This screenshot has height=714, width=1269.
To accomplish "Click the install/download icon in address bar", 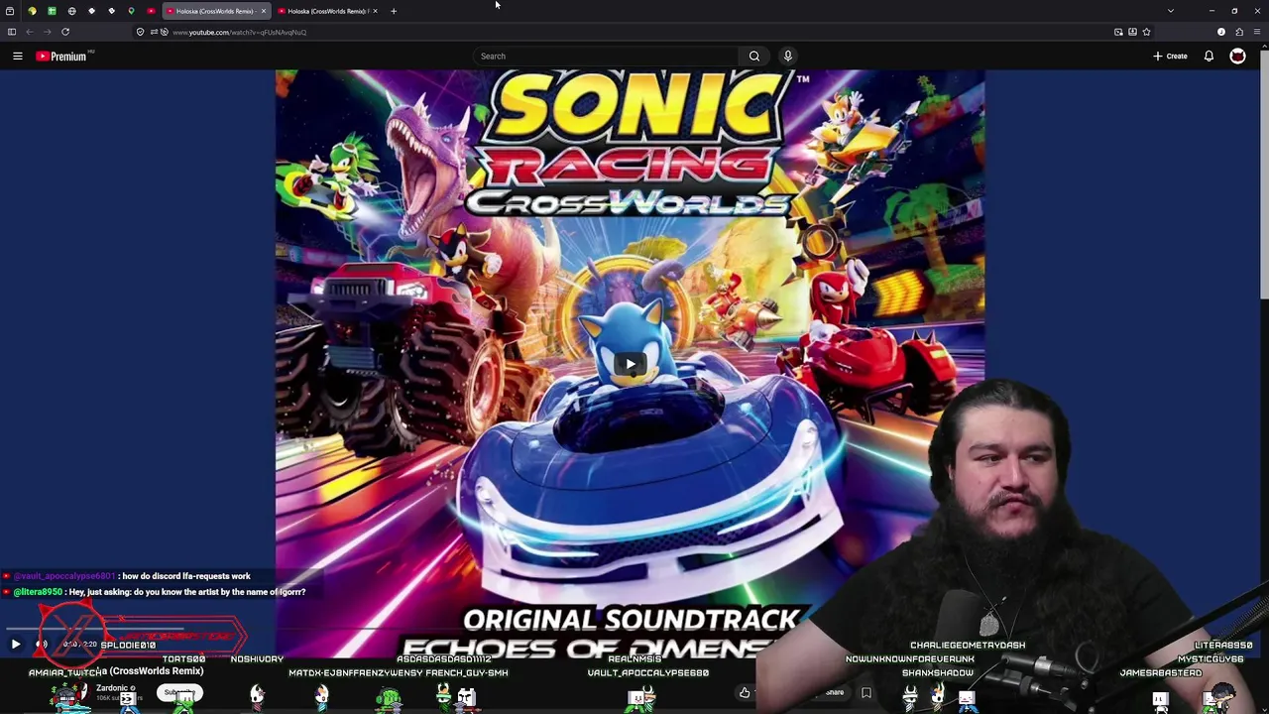I will 1132,32.
